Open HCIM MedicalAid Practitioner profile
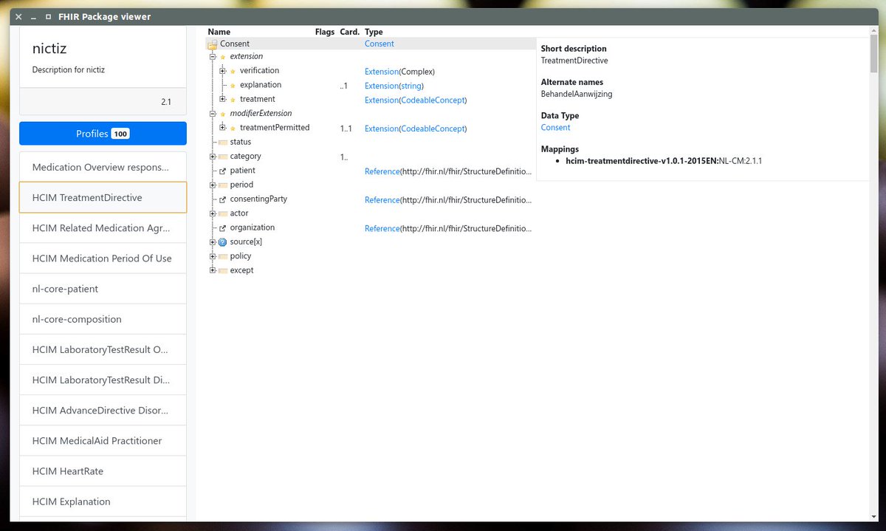Screen dimensions: 886x531 pos(103,441)
